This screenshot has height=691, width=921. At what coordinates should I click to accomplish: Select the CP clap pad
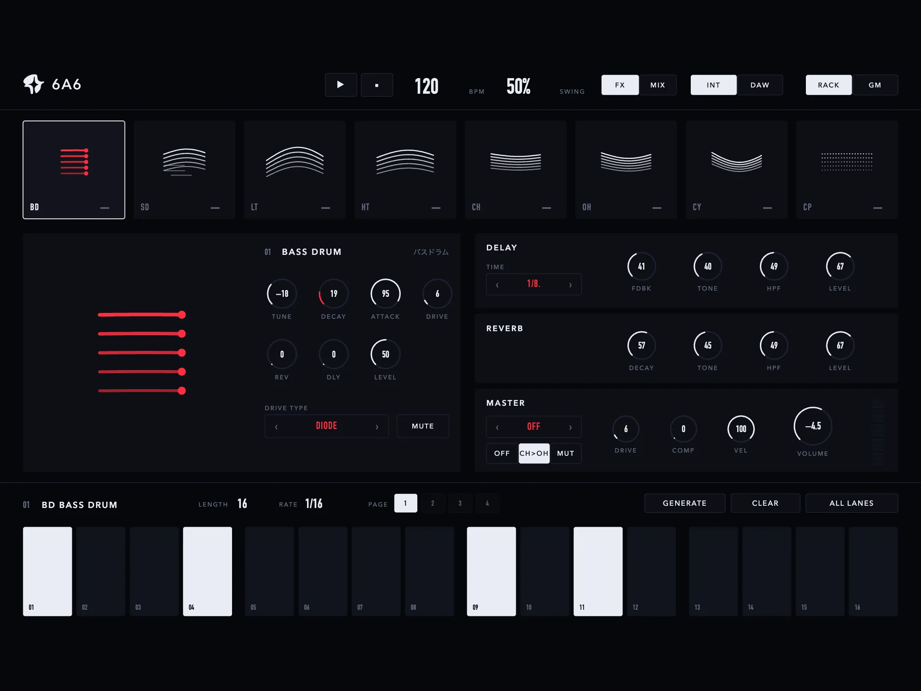pos(847,170)
